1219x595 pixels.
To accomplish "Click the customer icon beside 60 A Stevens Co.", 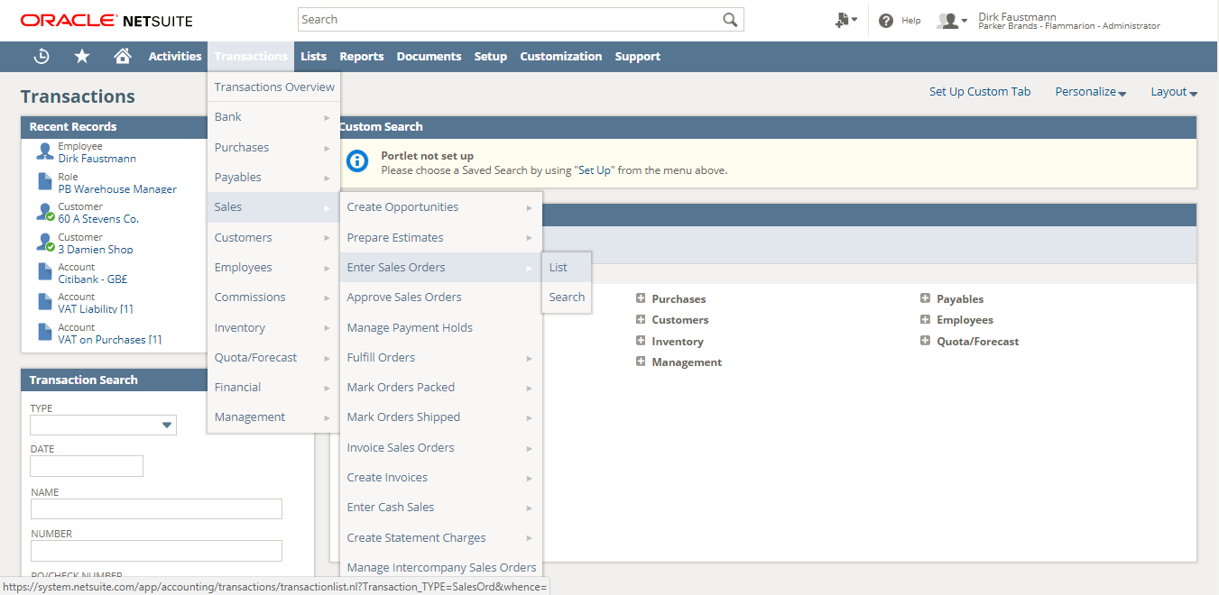I will 45,212.
